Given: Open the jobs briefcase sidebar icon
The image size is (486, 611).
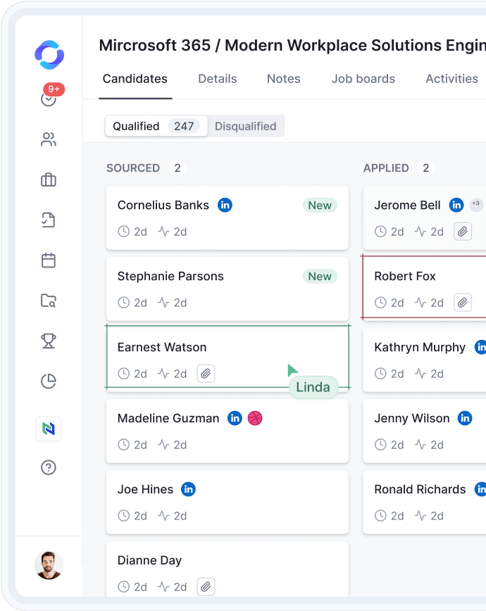Looking at the screenshot, I should click(x=49, y=179).
